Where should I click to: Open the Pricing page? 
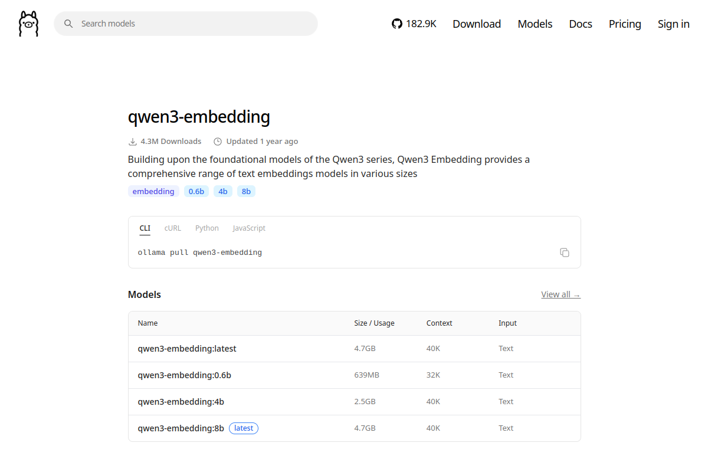coord(625,24)
